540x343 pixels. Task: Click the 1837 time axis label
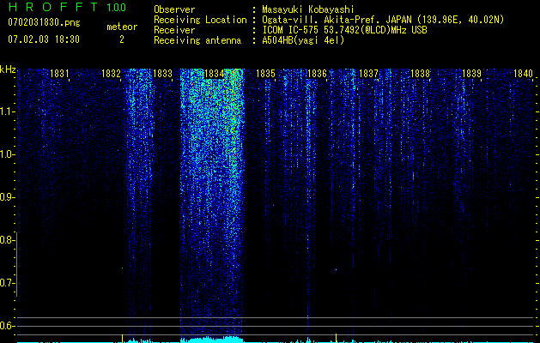368,74
